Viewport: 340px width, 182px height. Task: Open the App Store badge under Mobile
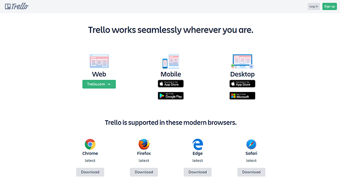coord(170,84)
